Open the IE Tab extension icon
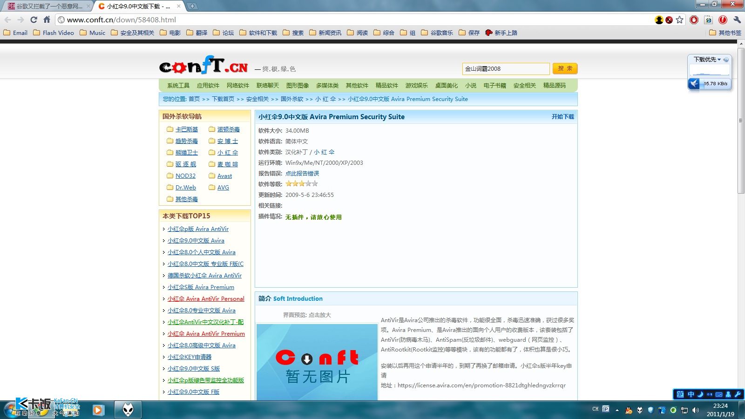This screenshot has width=745, height=419. coord(708,20)
